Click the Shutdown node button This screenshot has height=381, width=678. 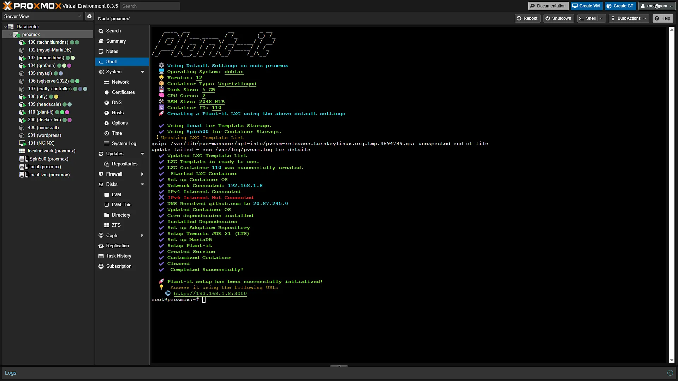pyautogui.click(x=558, y=18)
